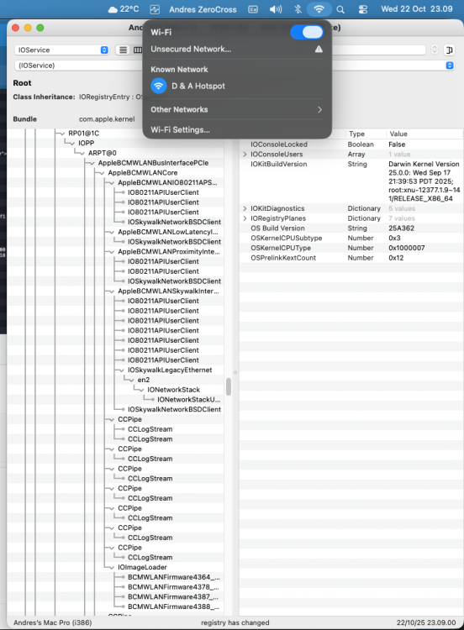Open the IOService plane dropdown
Viewport: 464px width, 630px height.
point(62,50)
